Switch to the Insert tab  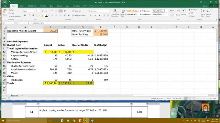22,6
